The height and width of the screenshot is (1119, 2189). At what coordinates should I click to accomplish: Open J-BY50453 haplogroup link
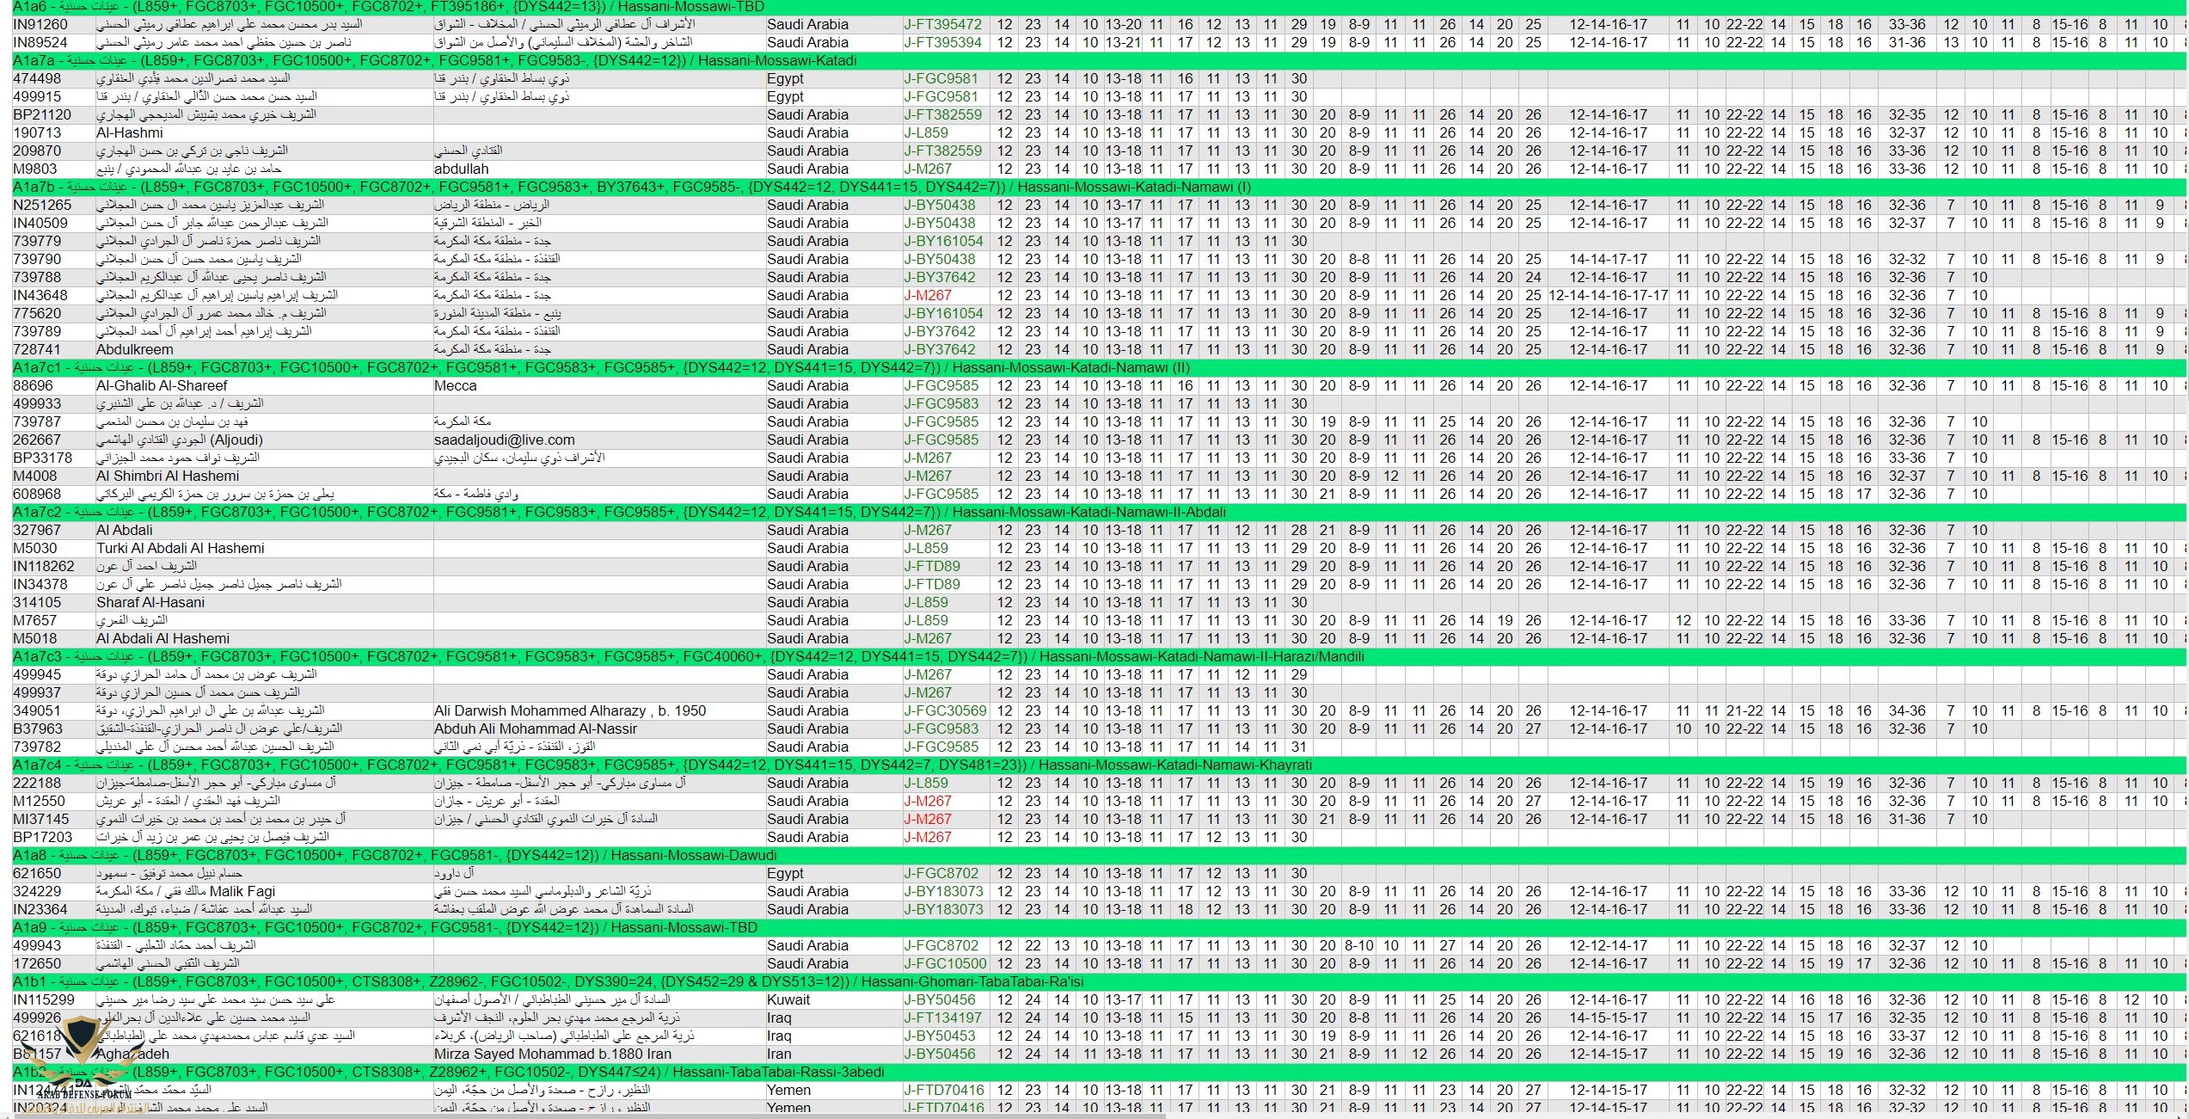[940, 1036]
